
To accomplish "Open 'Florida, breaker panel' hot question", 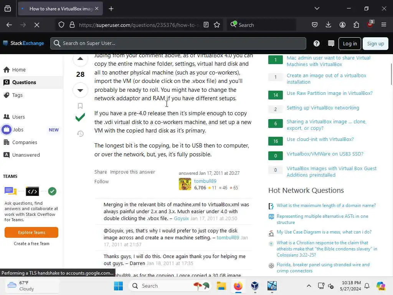I will [x=323, y=268].
